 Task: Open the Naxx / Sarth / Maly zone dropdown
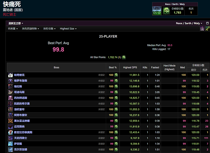pyautogui.click(x=189, y=23)
